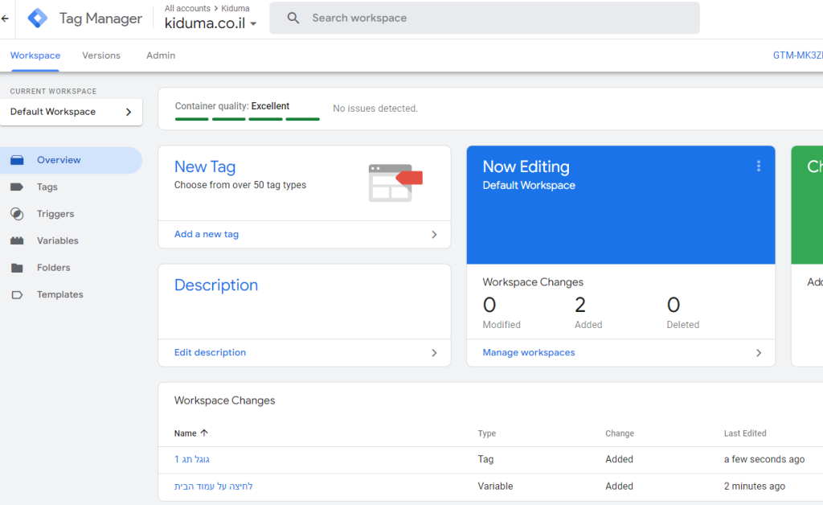Click the New Tag illustration icon
The image size is (823, 505).
coord(395,183)
